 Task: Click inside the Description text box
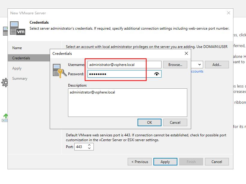pos(128,102)
